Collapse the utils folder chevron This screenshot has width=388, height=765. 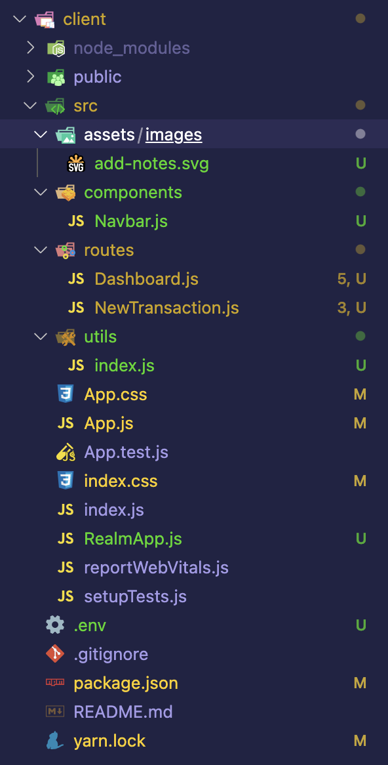coord(41,337)
